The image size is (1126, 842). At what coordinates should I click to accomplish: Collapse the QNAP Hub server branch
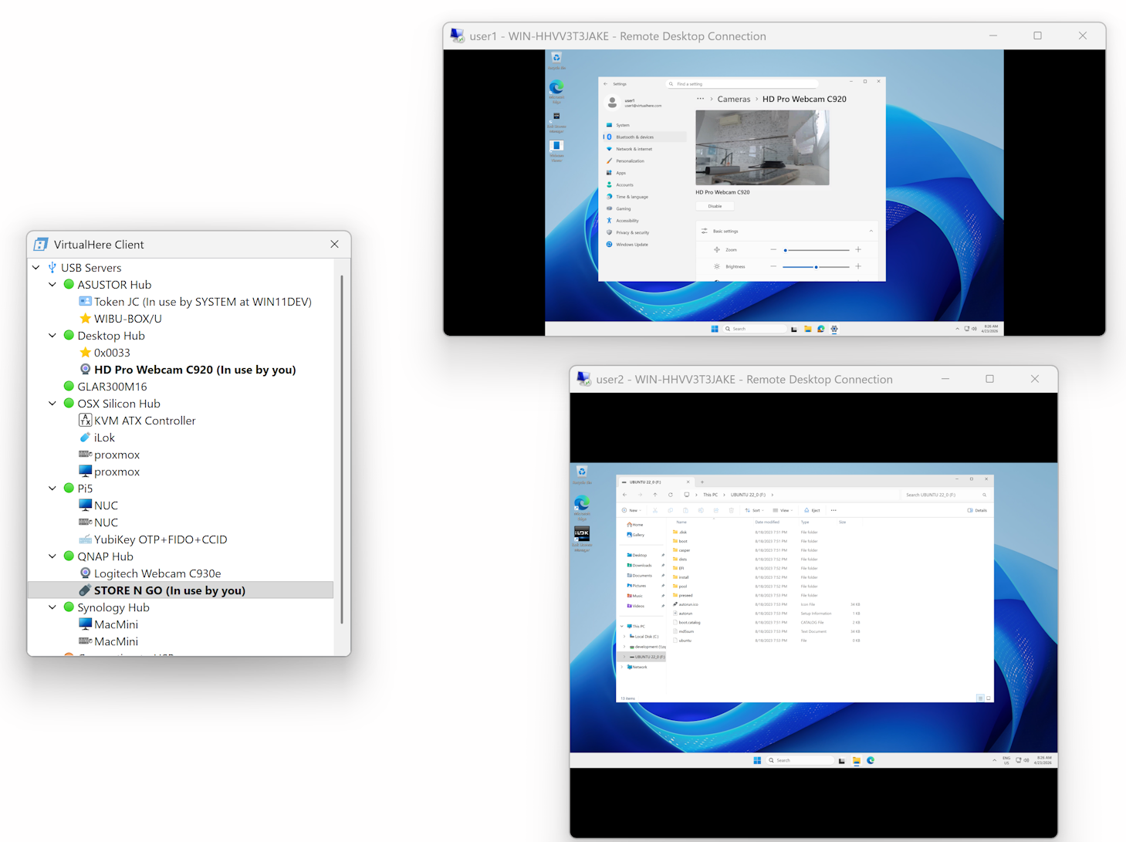[x=52, y=556]
